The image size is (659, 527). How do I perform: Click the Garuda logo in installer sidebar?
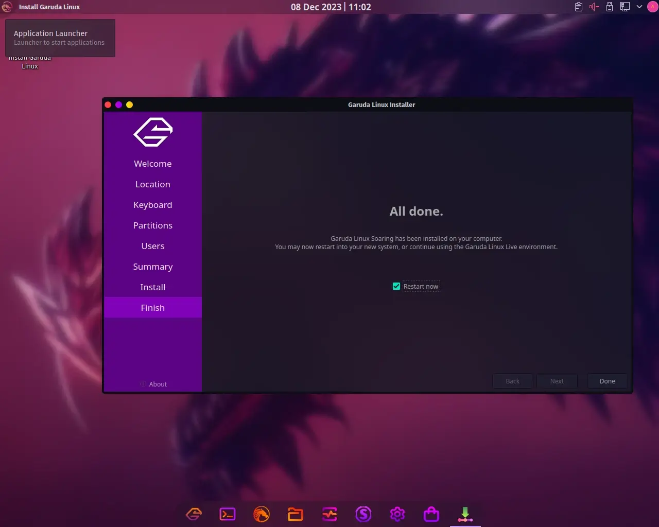(x=153, y=132)
